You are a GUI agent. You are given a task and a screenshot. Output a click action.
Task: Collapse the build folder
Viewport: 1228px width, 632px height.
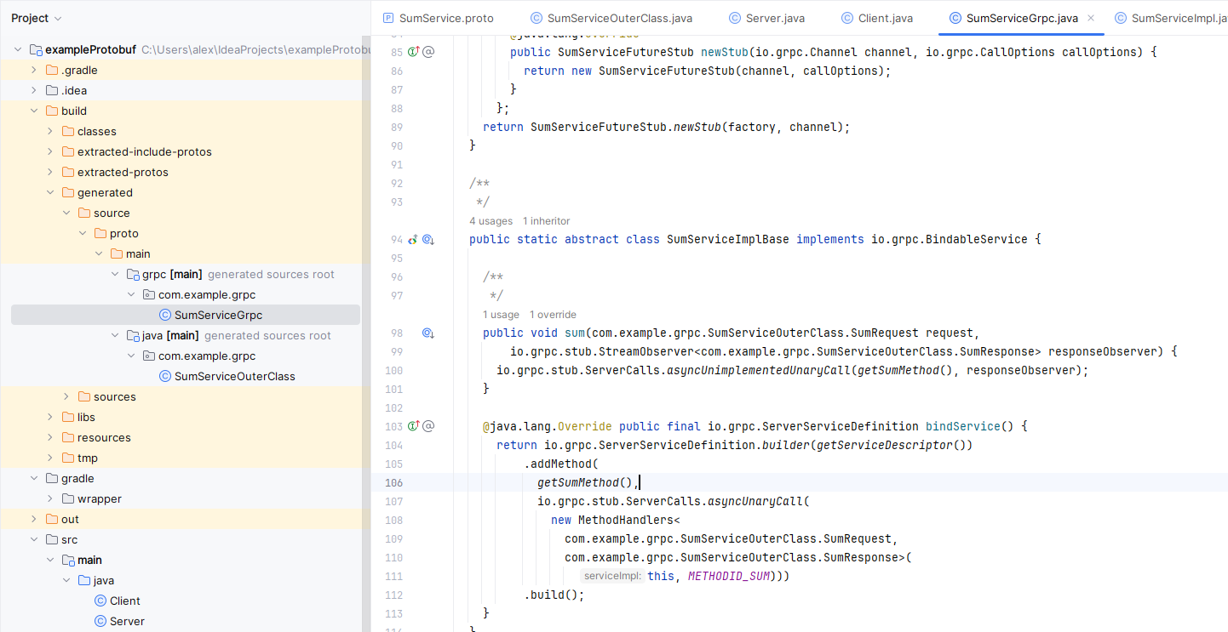coord(34,111)
